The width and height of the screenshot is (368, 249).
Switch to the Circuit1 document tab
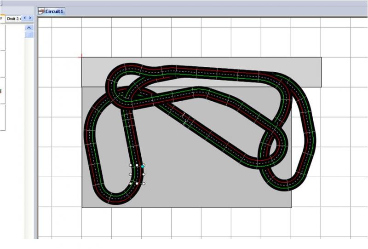coord(54,12)
